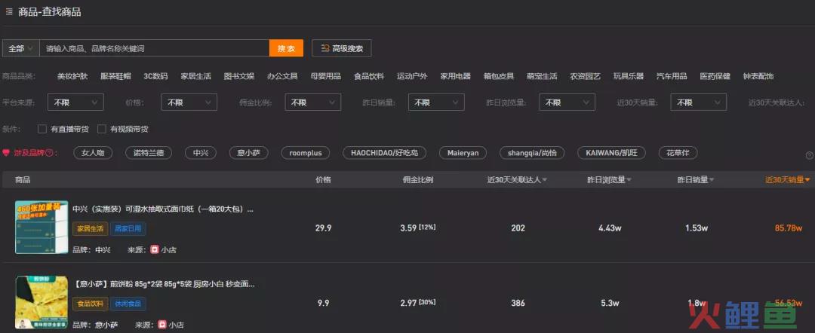
Task: Filter by brand tag KAIWANG/凯旺
Action: point(611,153)
